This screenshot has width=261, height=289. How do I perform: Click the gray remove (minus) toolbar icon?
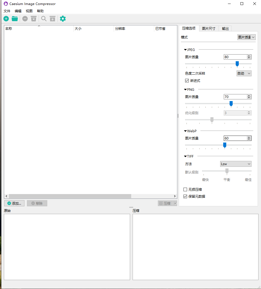(25, 19)
